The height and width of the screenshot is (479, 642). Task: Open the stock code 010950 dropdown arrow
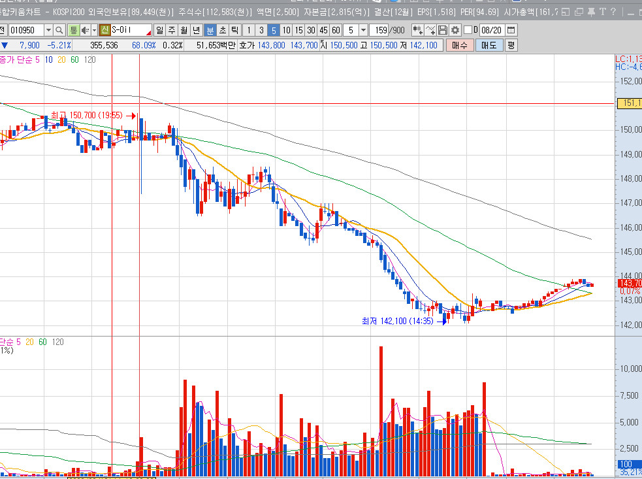point(48,30)
